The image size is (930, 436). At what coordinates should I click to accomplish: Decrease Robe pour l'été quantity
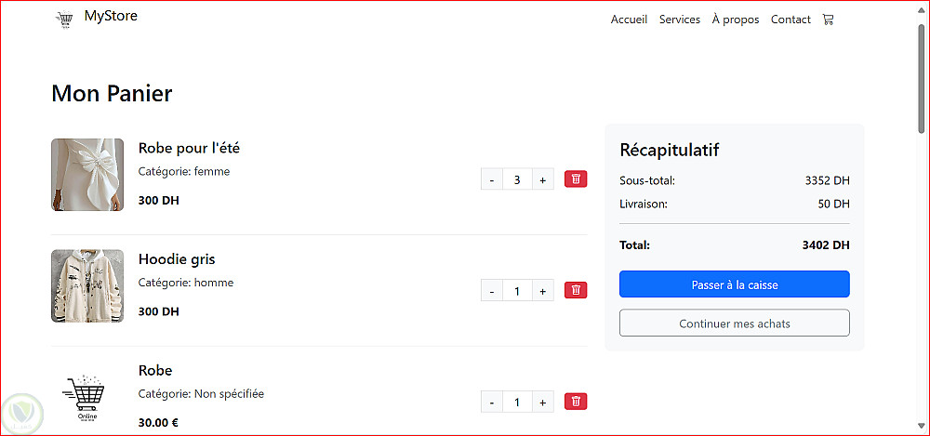point(492,179)
